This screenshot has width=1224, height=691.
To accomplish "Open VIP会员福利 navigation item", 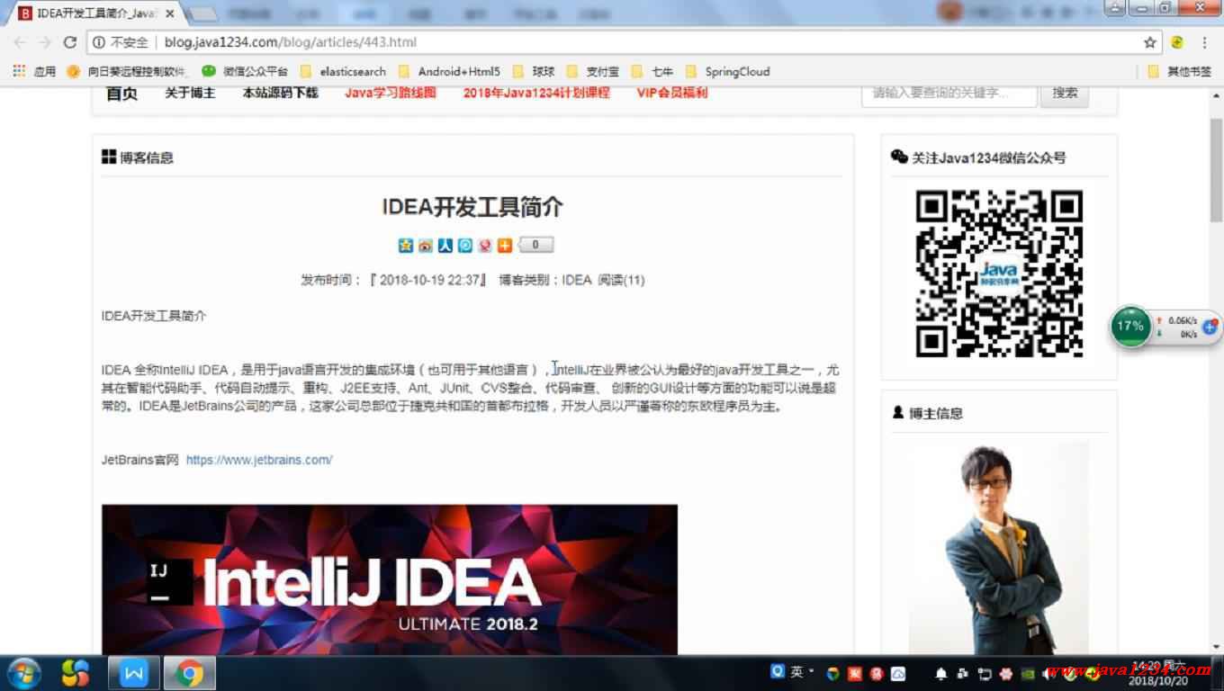I will (x=672, y=93).
